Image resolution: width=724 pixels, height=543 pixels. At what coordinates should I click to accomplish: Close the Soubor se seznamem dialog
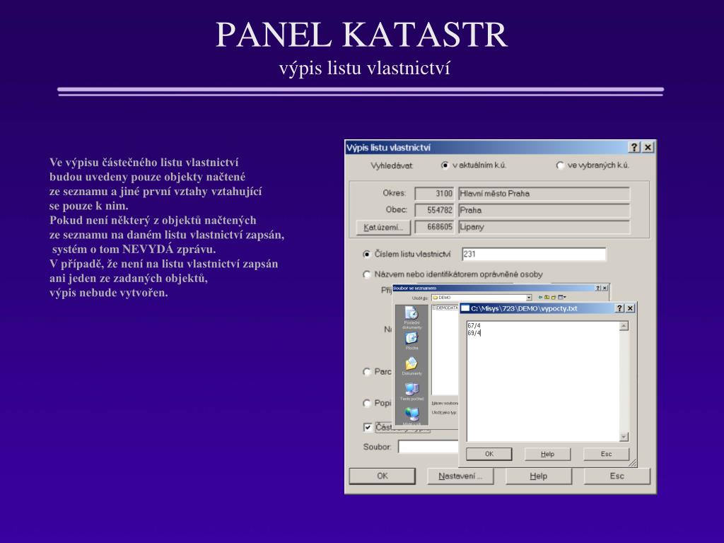coord(605,288)
